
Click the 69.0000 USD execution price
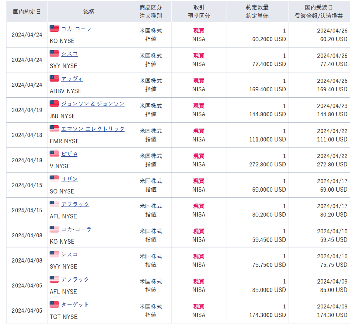(269, 190)
